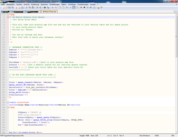The width and height of the screenshot is (178, 137).
Task: Open the Sprachen menu
Action: pyautogui.click(x=44, y=5)
